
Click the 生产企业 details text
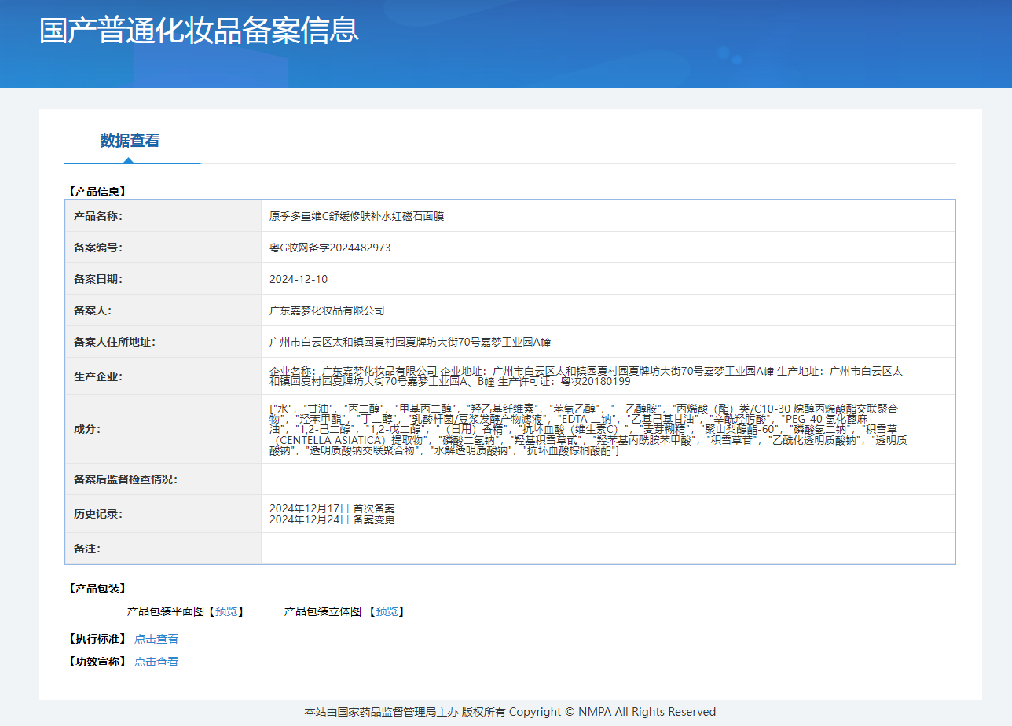(585, 376)
